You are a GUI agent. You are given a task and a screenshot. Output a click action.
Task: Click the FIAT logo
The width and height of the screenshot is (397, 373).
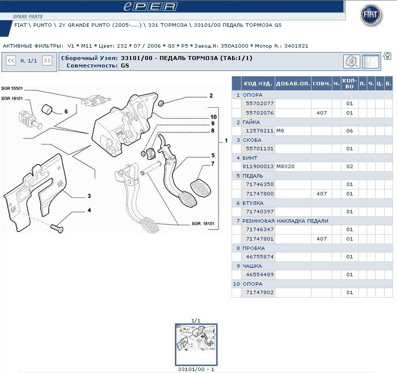click(372, 17)
